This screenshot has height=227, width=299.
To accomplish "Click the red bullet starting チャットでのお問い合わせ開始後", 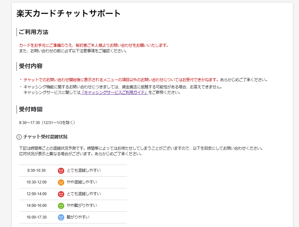I will pos(121,80).
